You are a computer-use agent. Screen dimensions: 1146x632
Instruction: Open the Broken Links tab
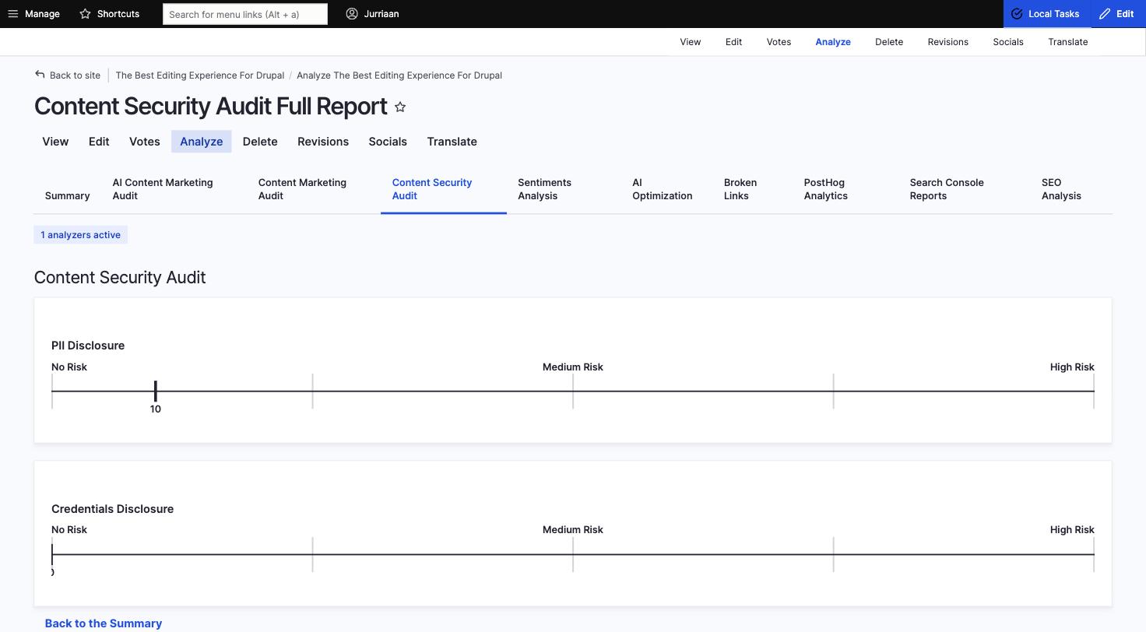point(753,189)
